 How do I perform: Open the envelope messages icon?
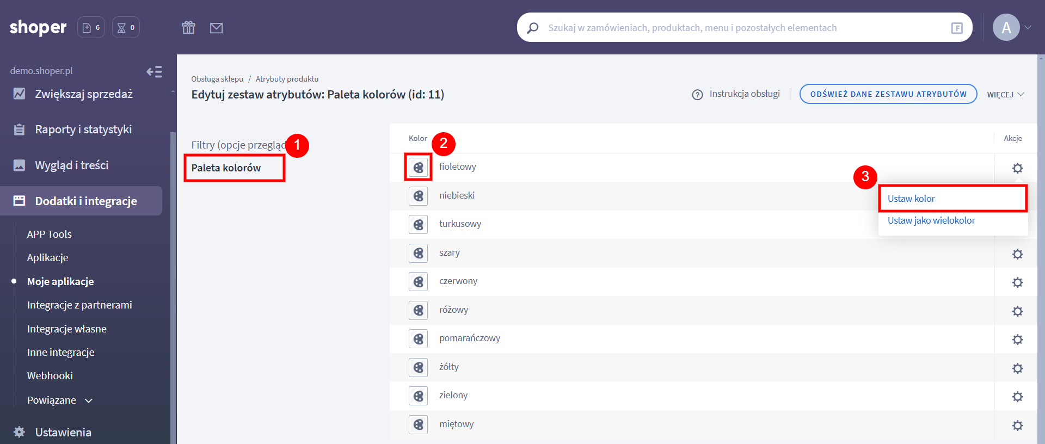point(216,28)
